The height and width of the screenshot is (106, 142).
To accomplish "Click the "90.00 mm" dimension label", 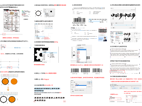I will coord(17,48).
